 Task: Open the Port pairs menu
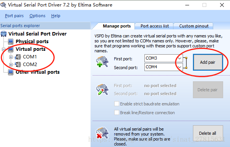pyautogui.click(x=14, y=16)
